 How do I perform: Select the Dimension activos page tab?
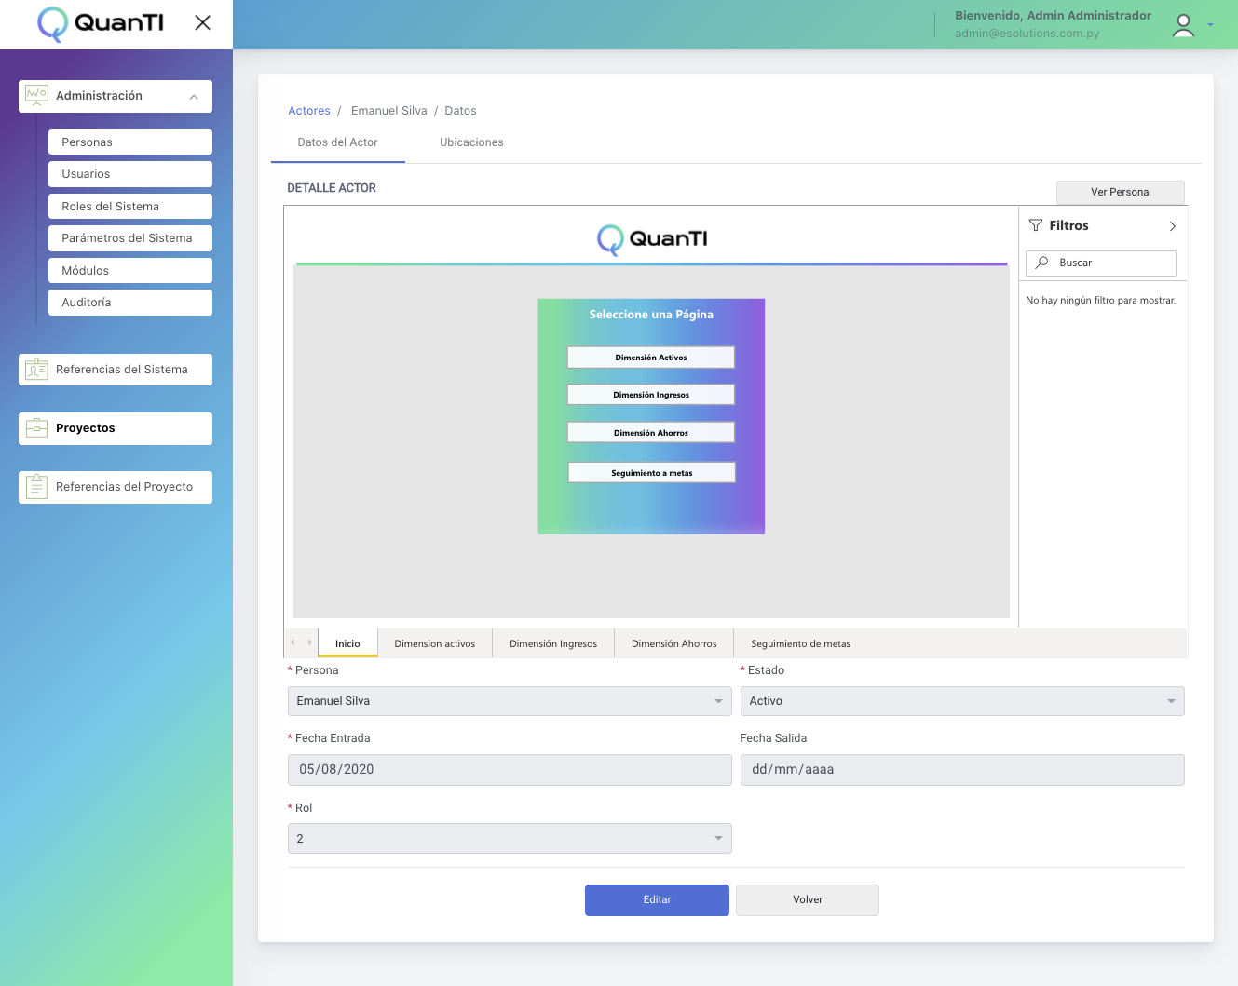click(435, 643)
